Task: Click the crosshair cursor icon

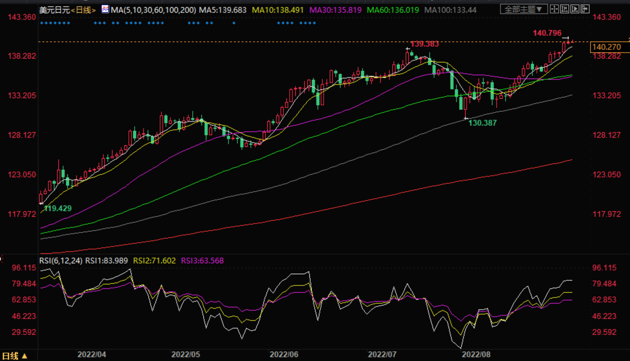Action: [x=554, y=9]
